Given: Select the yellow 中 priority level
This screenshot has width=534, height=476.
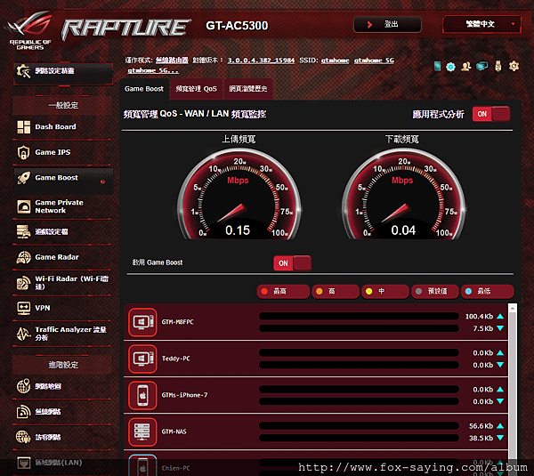Looking at the screenshot, I should [x=385, y=292].
